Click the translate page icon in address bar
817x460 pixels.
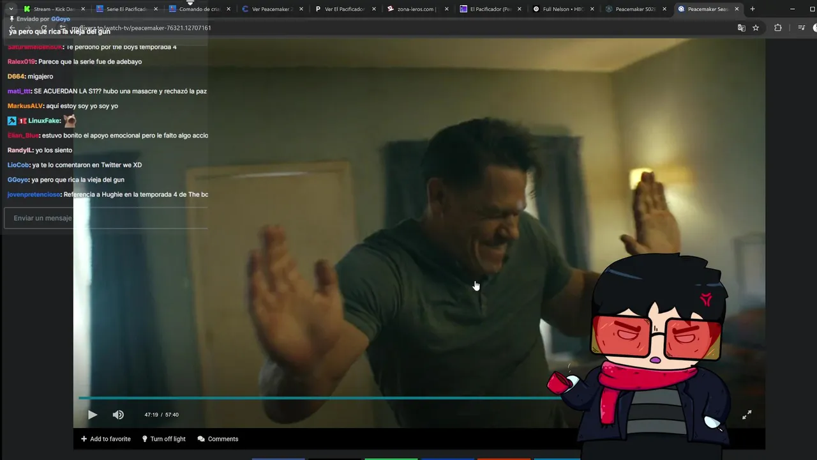click(x=741, y=27)
